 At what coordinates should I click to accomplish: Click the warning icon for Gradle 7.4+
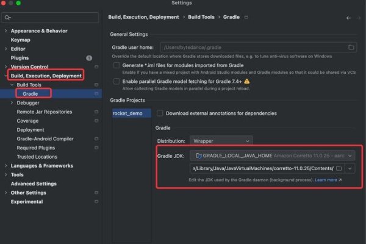click(246, 81)
